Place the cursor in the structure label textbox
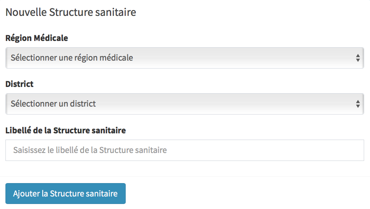 (185, 150)
